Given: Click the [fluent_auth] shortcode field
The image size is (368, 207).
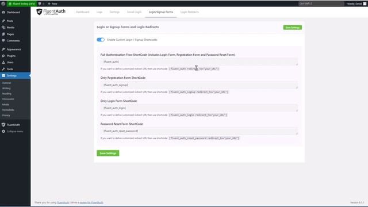Looking at the screenshot, I should (200, 62).
